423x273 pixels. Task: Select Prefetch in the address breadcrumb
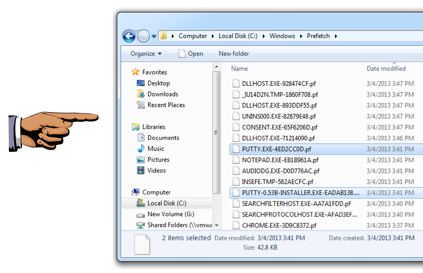coord(318,36)
